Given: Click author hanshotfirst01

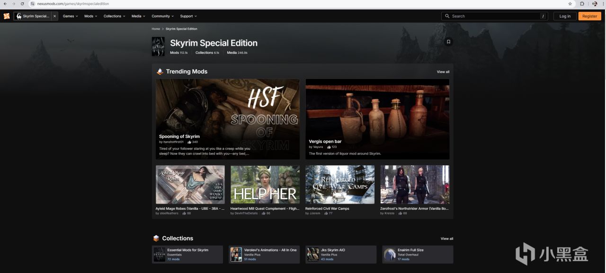Looking at the screenshot, I should click(x=173, y=142).
